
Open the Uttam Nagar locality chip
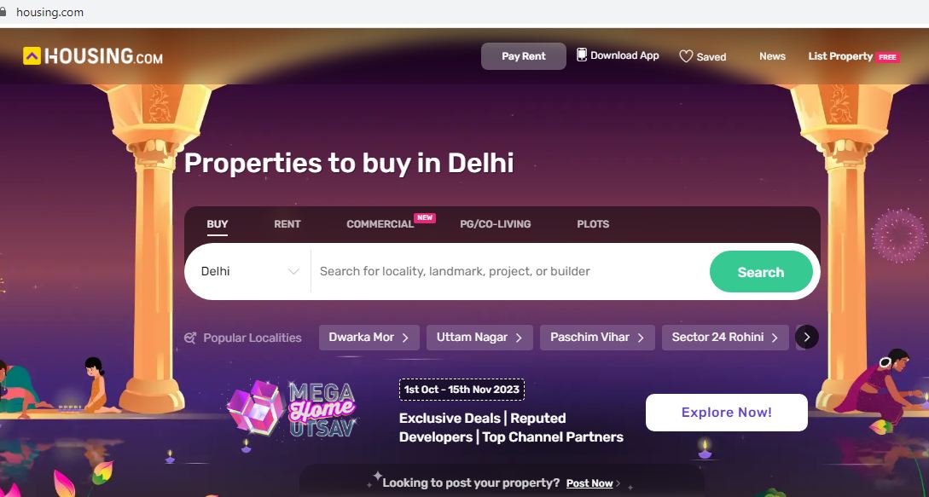pos(479,337)
